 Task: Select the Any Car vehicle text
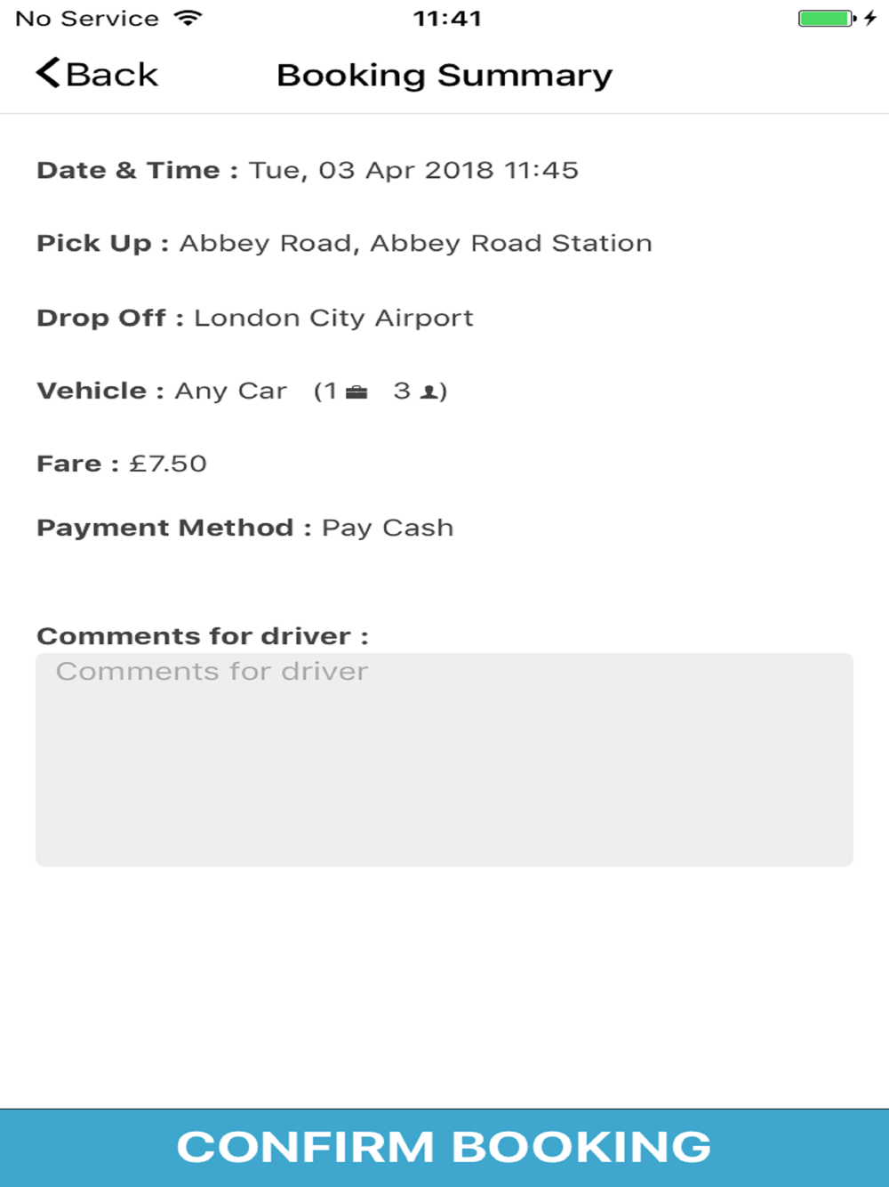[x=230, y=392]
